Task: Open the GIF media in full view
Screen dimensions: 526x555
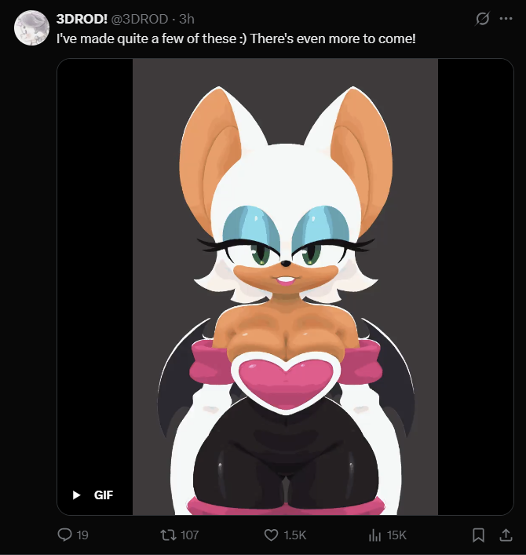Action: 285,287
